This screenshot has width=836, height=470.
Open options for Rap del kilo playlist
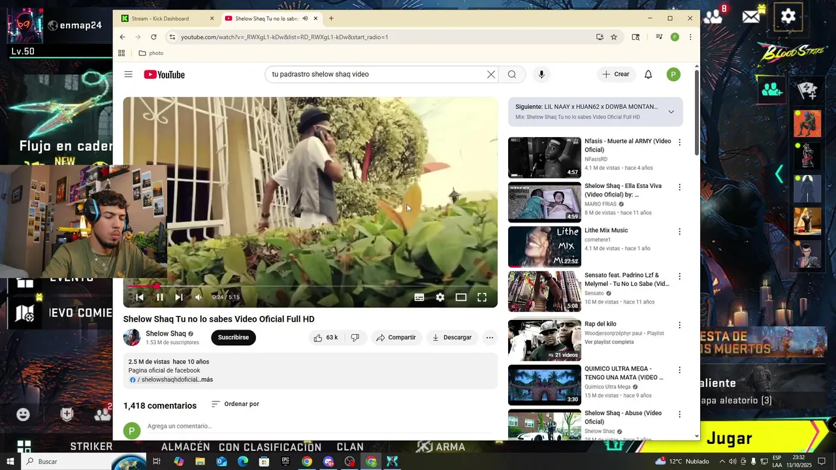point(679,325)
